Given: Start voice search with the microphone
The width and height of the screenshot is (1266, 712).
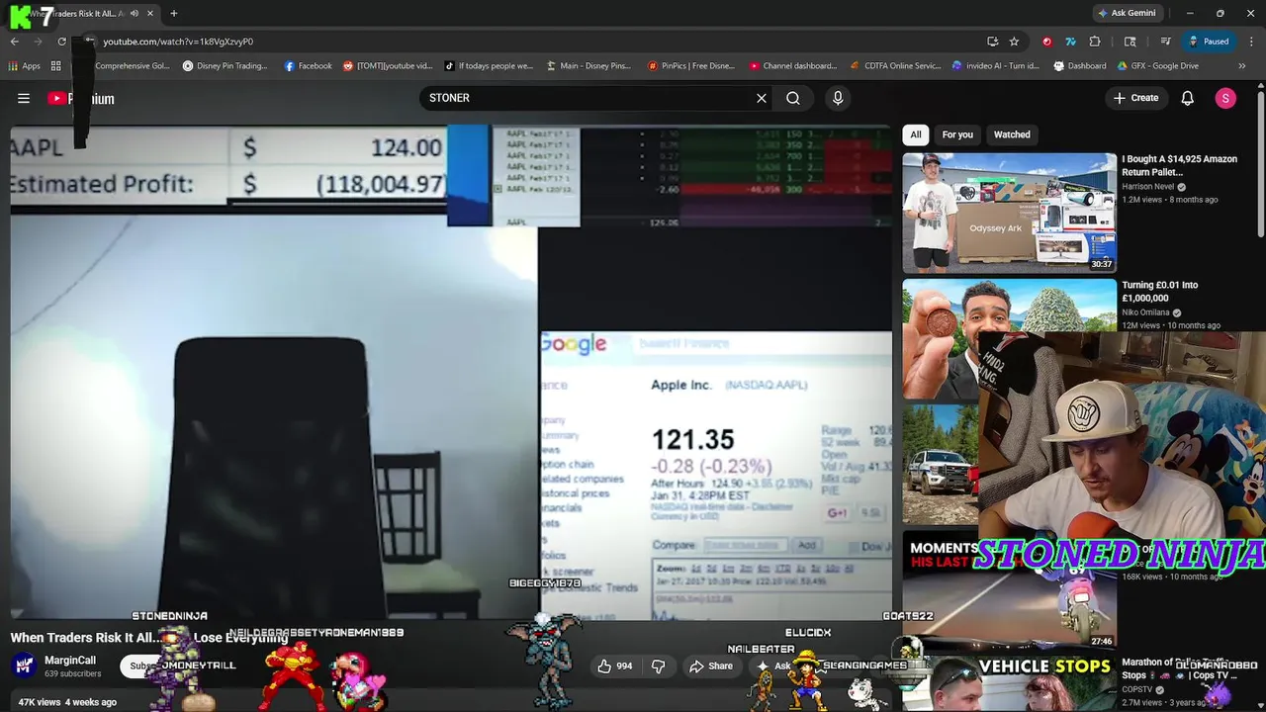Looking at the screenshot, I should tap(838, 98).
